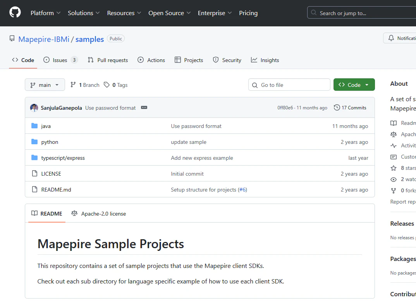View 1 Branch list
Screen dimensions: 416x304
[85, 85]
